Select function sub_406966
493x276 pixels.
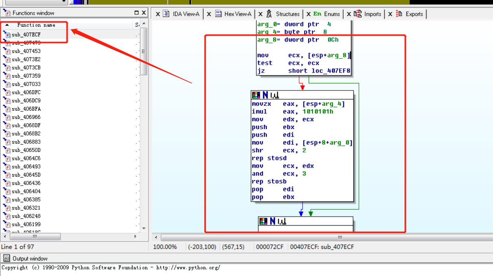(x=26, y=117)
